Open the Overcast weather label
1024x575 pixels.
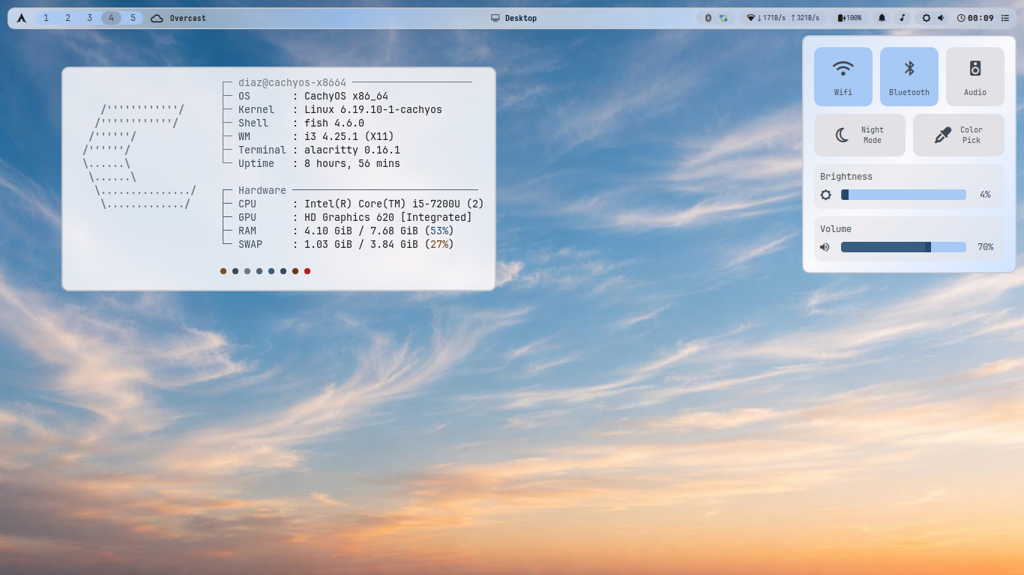[x=187, y=18]
